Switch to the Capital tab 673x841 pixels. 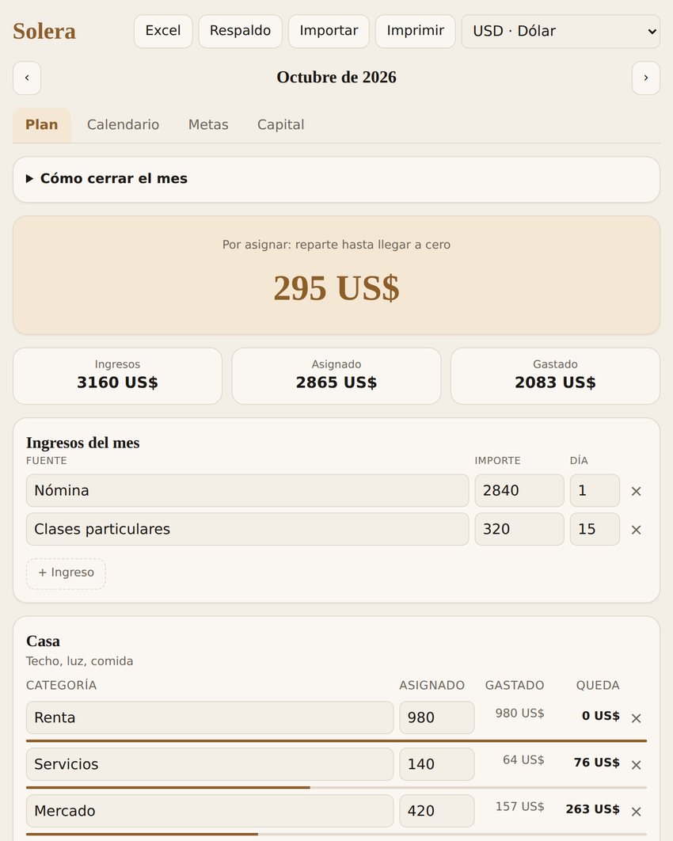(x=280, y=124)
